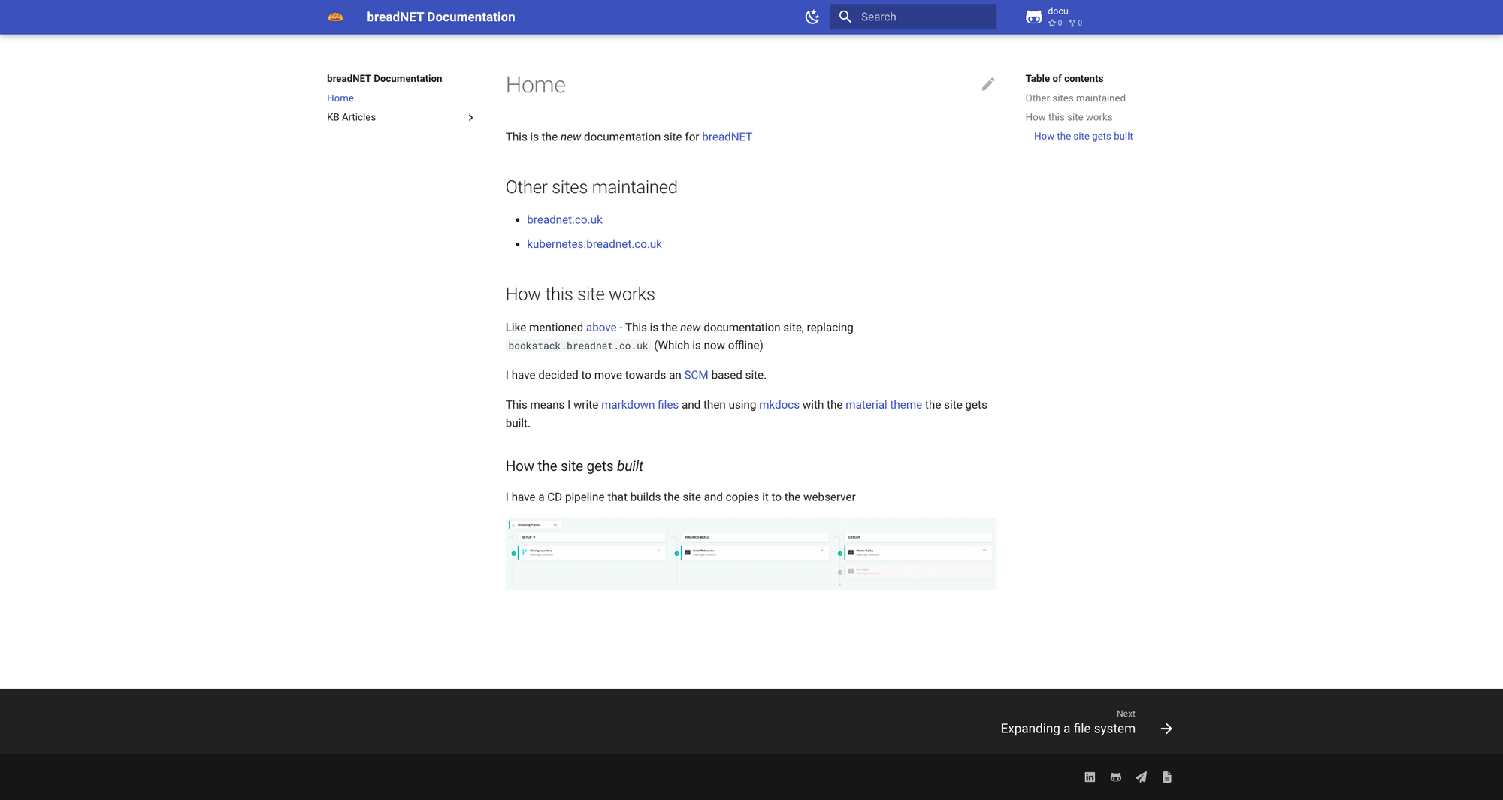Open the markdown files link

click(x=640, y=405)
